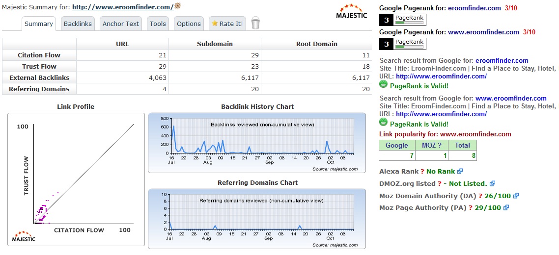Click the Google header in Link popularity table
559x255 pixels.
click(x=397, y=145)
